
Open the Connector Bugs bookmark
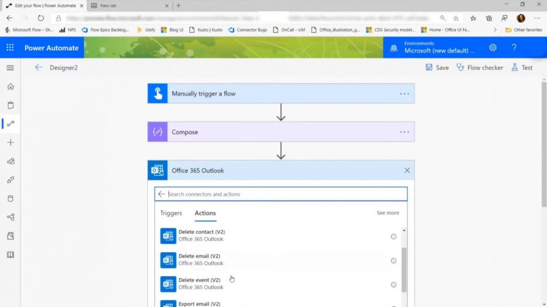248,30
